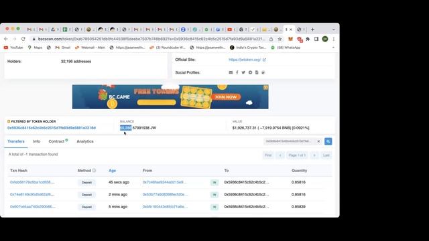The image size is (429, 241).
Task: Open the Webmail - Main bookmark
Action: 90,48
